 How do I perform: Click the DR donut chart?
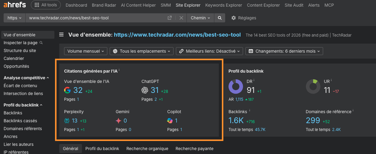tap(235, 87)
